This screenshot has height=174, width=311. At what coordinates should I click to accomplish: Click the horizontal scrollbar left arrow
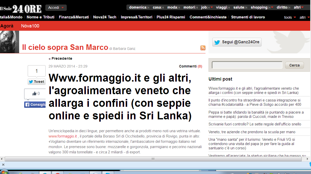click(2, 159)
